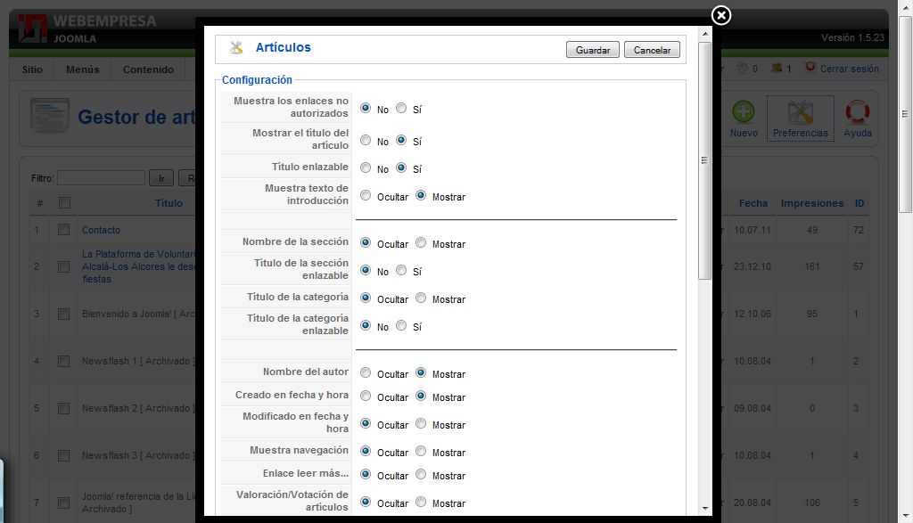Select Mostrar for Modificado en fecha y hora

pos(421,424)
